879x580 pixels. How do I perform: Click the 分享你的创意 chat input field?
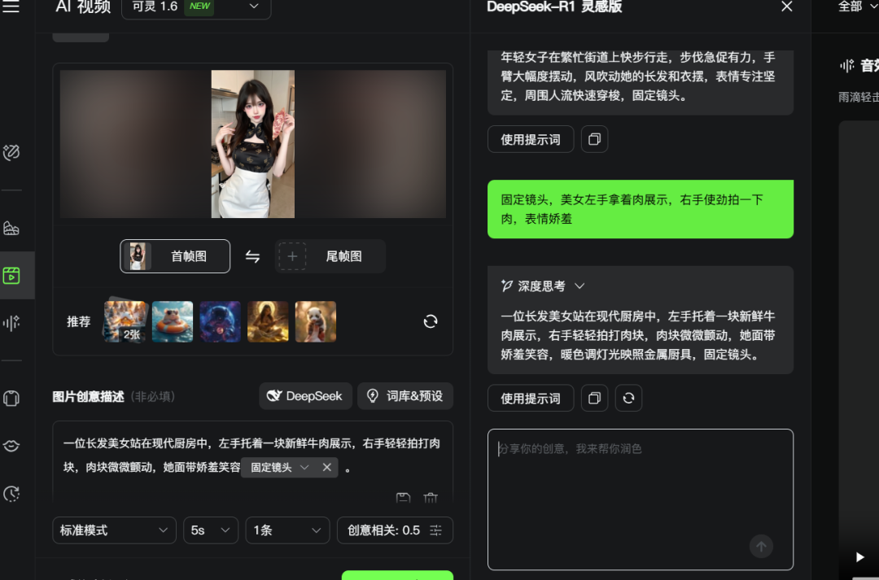coord(640,488)
